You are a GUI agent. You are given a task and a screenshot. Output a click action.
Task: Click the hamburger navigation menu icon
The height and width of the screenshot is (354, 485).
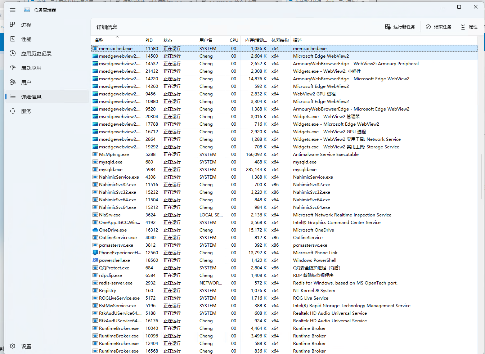[x=13, y=10]
